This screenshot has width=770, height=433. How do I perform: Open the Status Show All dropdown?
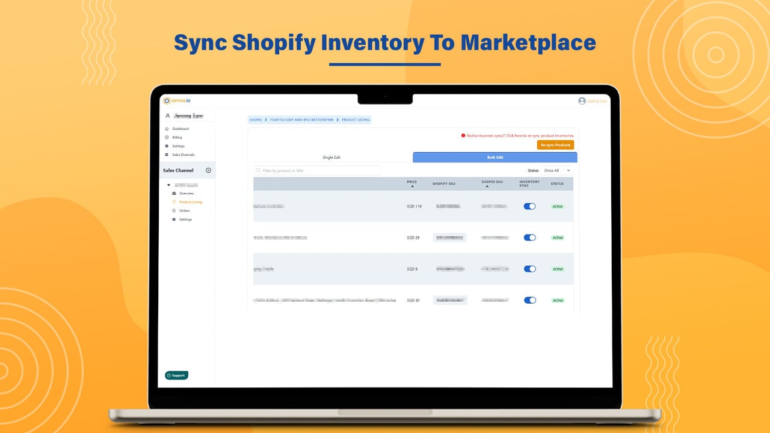click(556, 171)
